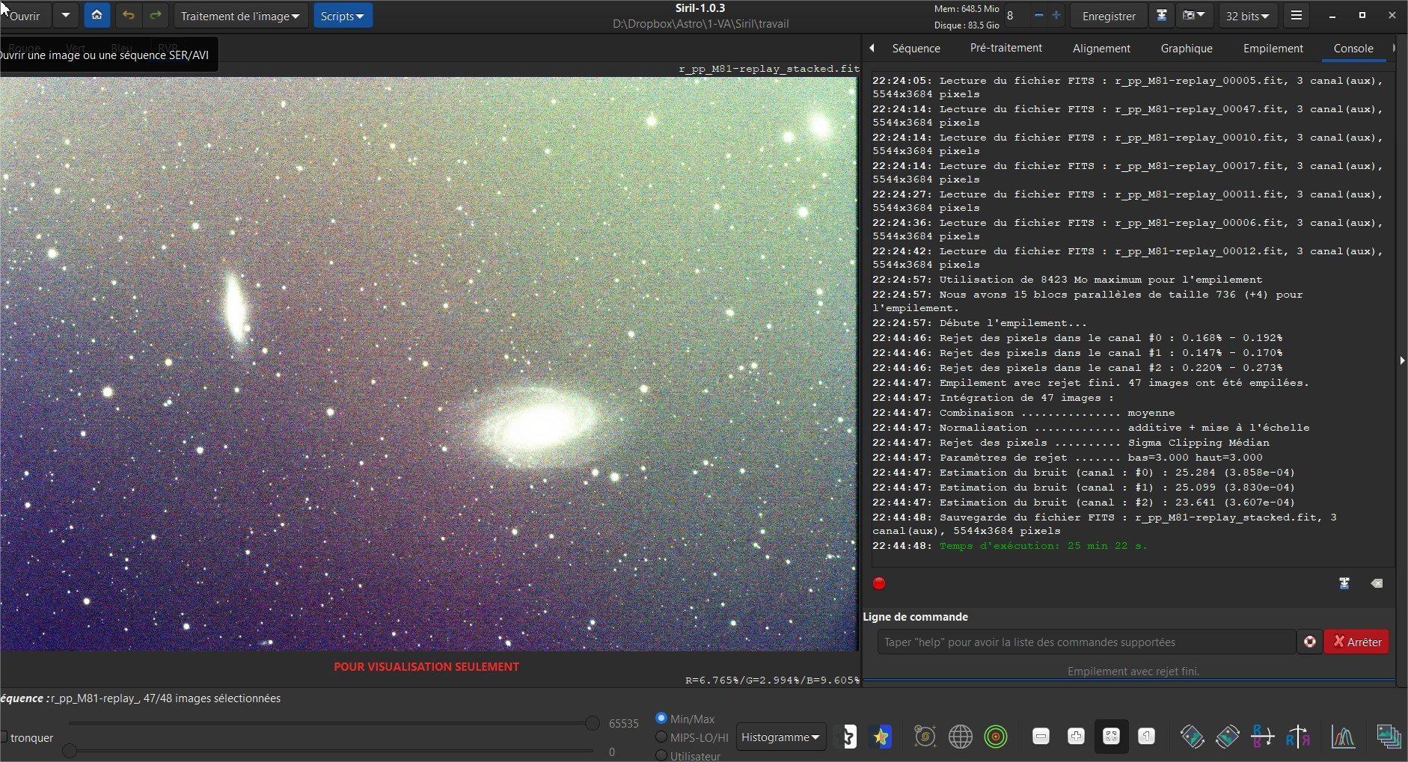The width and height of the screenshot is (1408, 762).
Task: Click the Save-as download icon beside Enregistrer
Action: [1161, 15]
